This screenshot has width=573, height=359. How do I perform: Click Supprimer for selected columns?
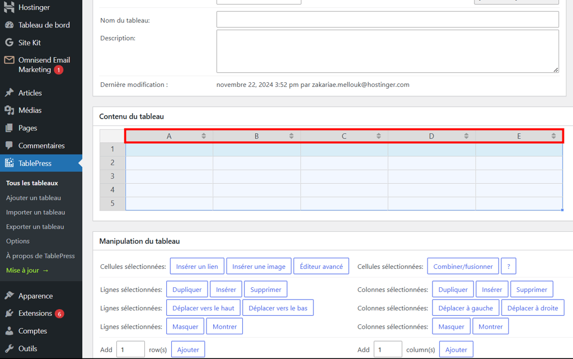532,289
